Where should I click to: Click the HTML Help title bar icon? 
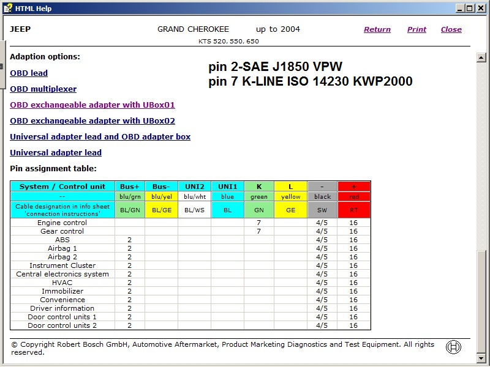tap(8, 8)
